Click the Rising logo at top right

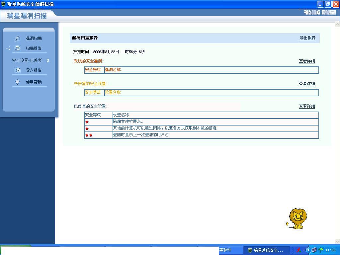[x=320, y=12]
